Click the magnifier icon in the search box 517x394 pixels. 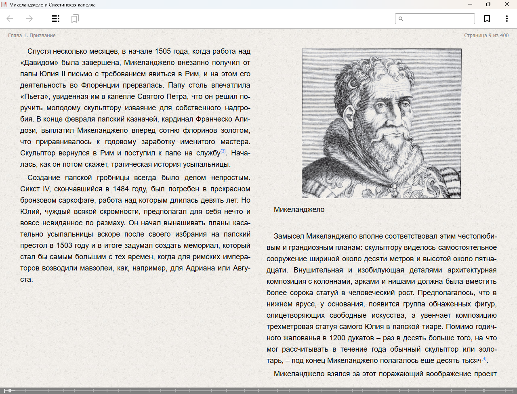pyautogui.click(x=401, y=19)
